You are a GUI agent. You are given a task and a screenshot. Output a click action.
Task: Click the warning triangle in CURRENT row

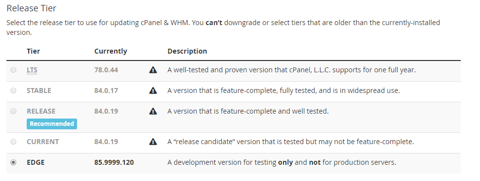pos(153,142)
